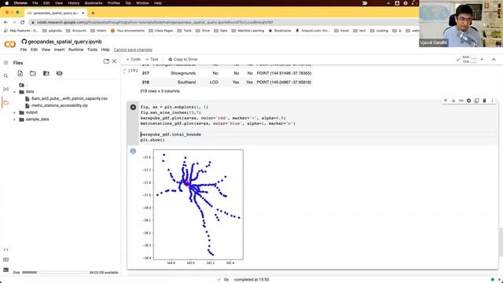
Task: Mount Google Drive folder icon
Action: 46,73
